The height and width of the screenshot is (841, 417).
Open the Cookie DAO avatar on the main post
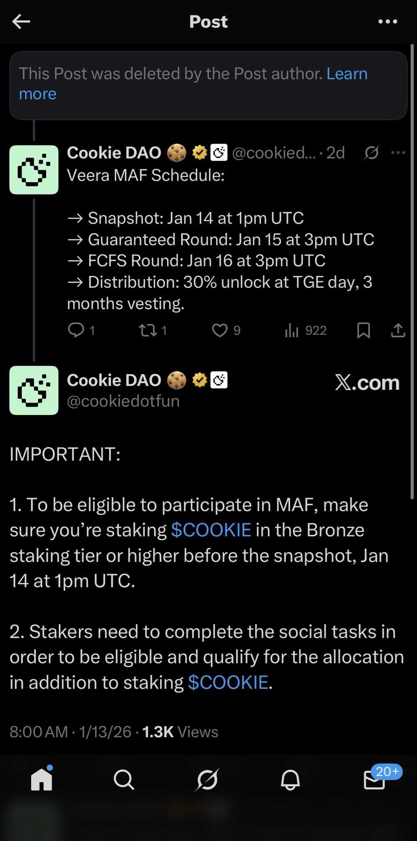(x=34, y=390)
